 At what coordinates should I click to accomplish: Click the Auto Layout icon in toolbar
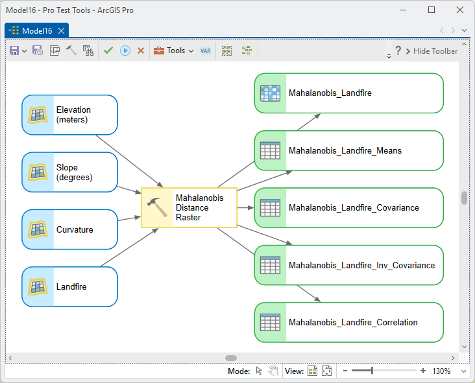click(247, 51)
